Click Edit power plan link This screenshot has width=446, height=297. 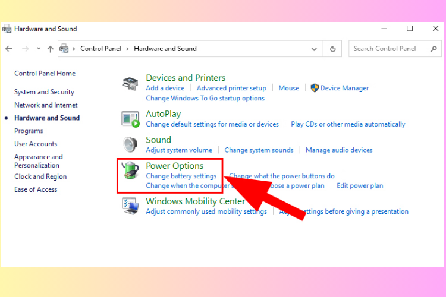(x=360, y=185)
